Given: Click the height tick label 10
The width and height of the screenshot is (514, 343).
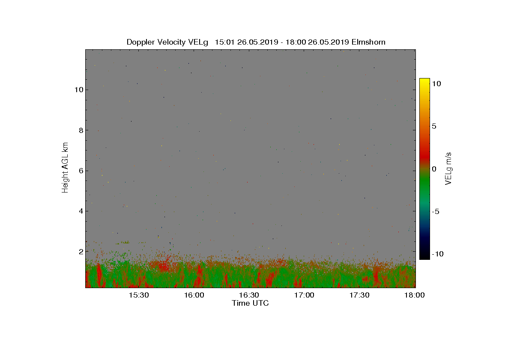Looking at the screenshot, I should click(78, 90).
